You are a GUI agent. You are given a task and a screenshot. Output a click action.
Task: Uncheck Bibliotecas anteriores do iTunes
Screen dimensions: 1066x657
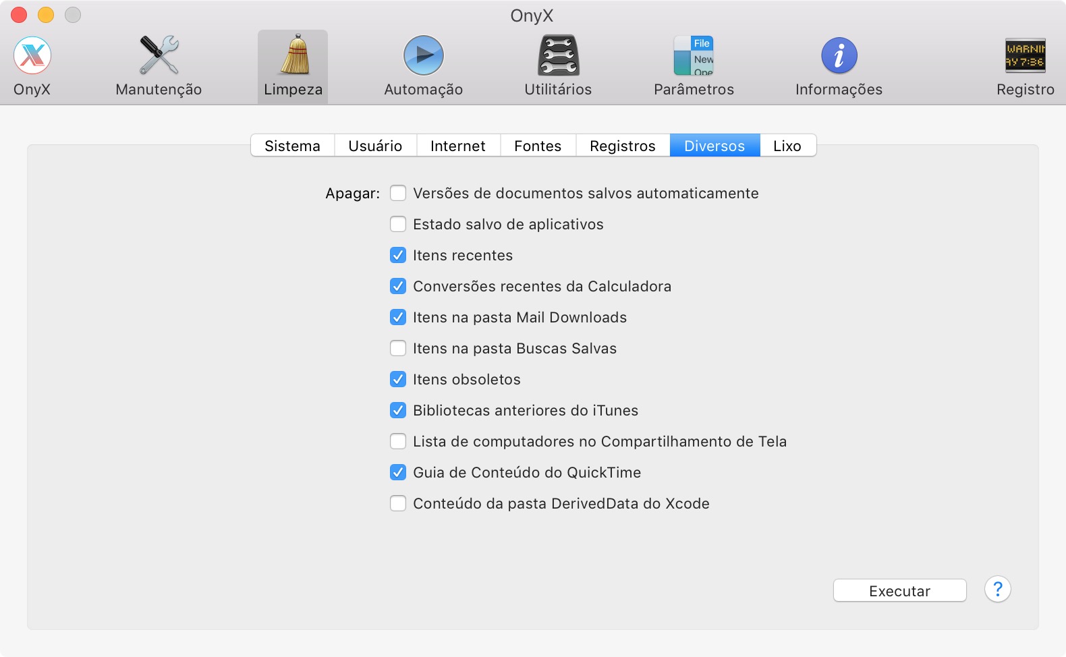click(398, 411)
